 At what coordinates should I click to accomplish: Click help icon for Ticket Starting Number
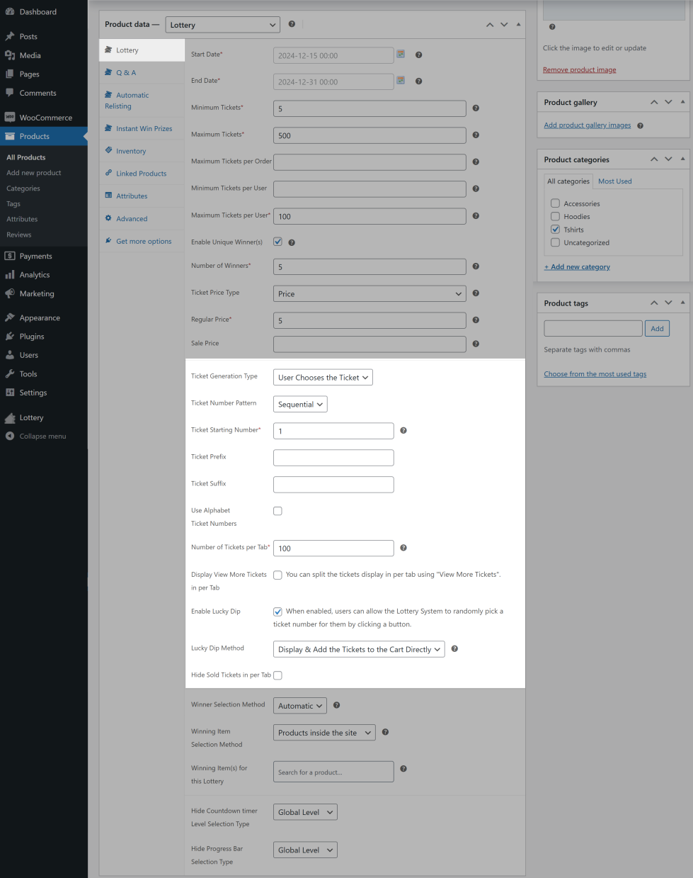pyautogui.click(x=403, y=430)
